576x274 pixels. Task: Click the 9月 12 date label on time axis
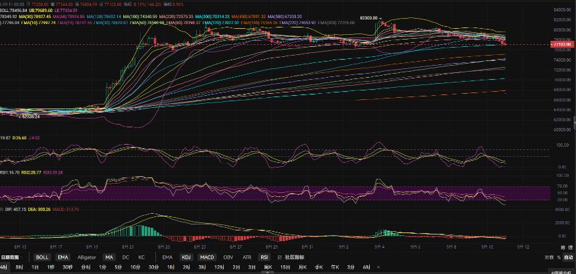pos(524,247)
